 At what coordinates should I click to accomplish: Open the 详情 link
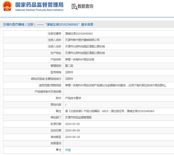pyautogui.click(x=68, y=150)
